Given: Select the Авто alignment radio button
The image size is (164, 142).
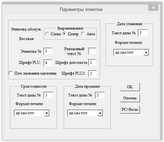Looking at the screenshot, I should (83, 34).
